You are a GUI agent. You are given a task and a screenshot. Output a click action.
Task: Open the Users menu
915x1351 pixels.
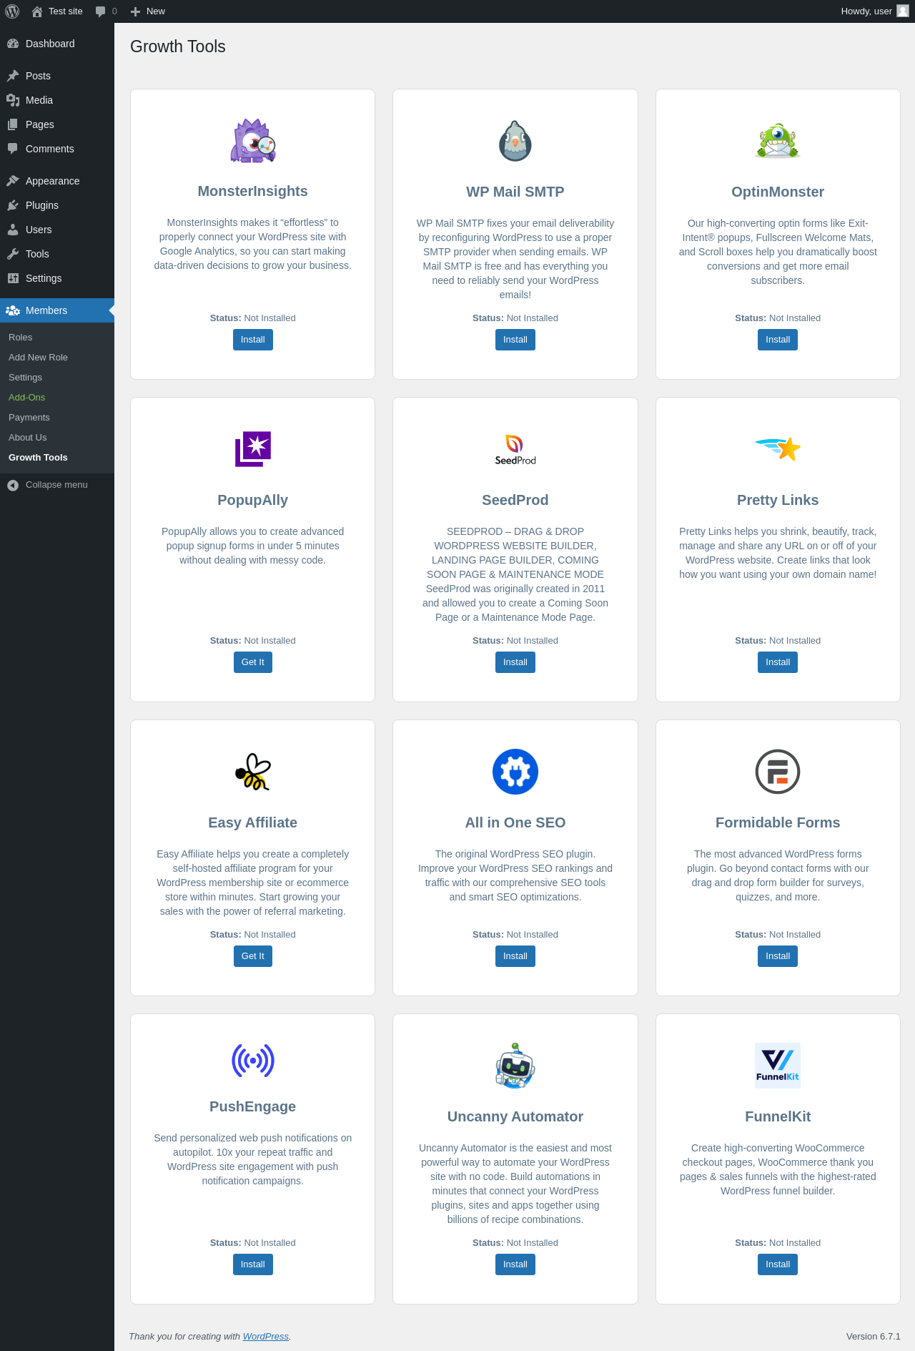57,230
